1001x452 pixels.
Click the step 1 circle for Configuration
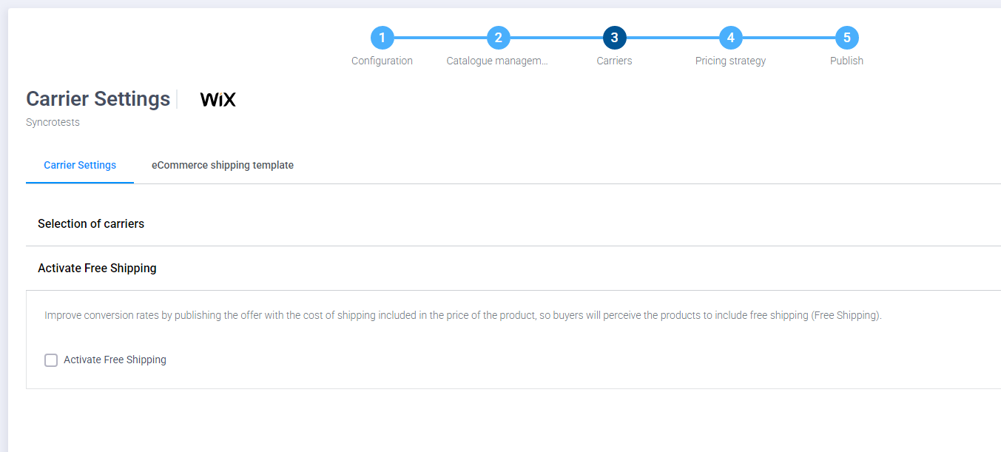[382, 38]
